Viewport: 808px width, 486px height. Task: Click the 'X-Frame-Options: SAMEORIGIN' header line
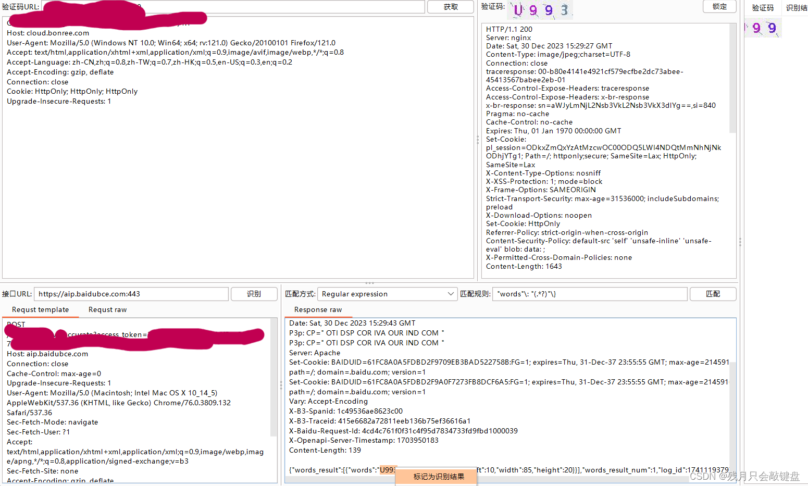pyautogui.click(x=541, y=190)
